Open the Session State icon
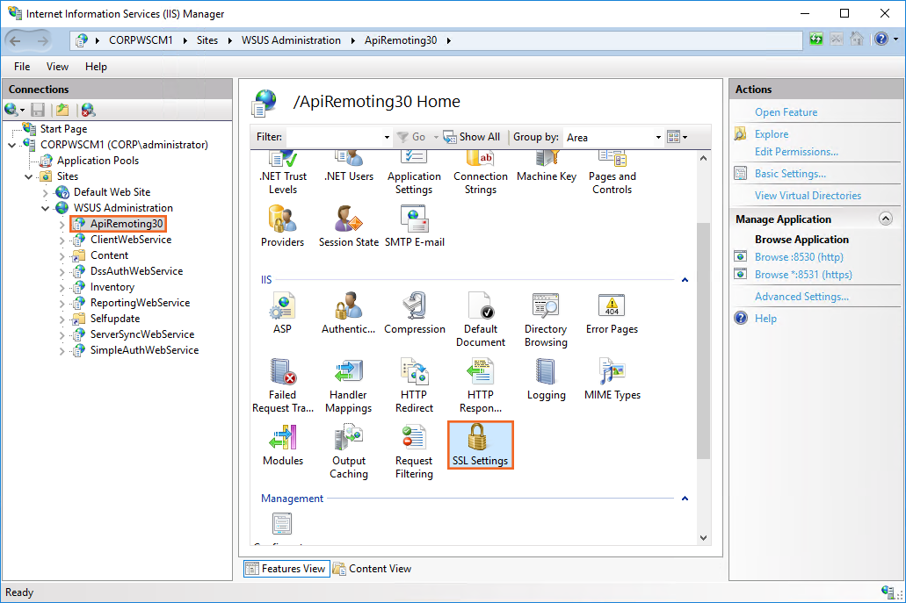Viewport: 906px width, 603px height. [349, 226]
